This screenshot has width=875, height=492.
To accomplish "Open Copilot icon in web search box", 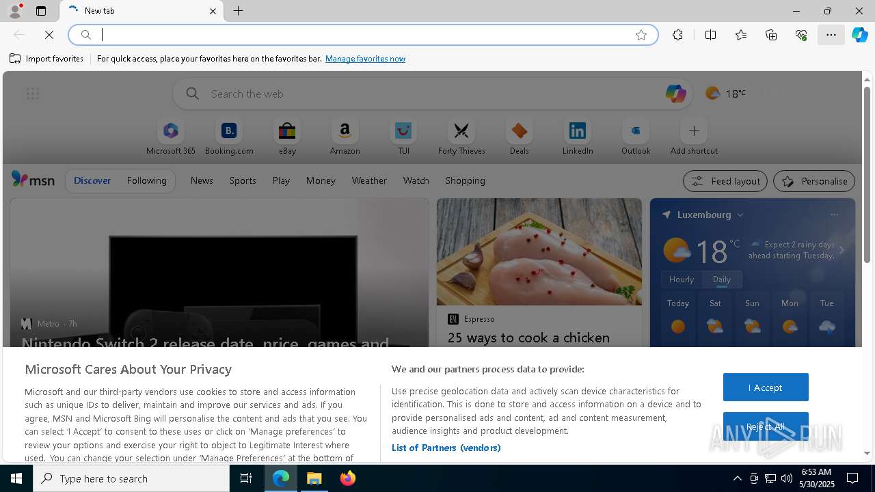I will (675, 94).
